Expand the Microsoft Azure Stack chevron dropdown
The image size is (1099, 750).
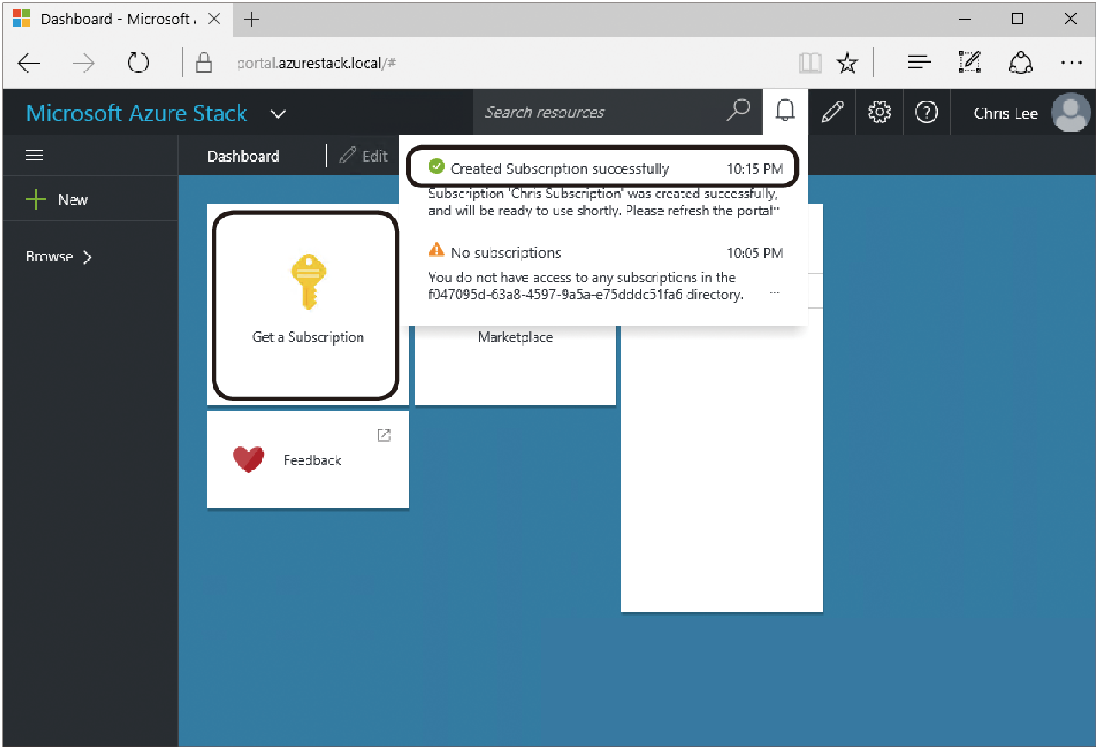click(278, 114)
